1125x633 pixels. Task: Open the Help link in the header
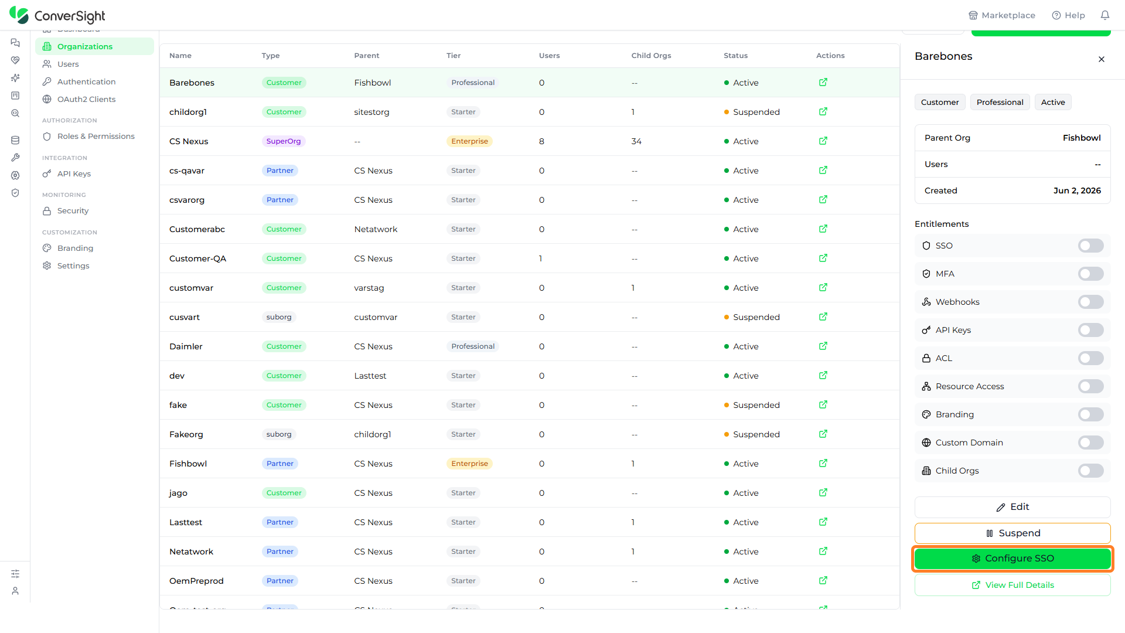click(1069, 15)
